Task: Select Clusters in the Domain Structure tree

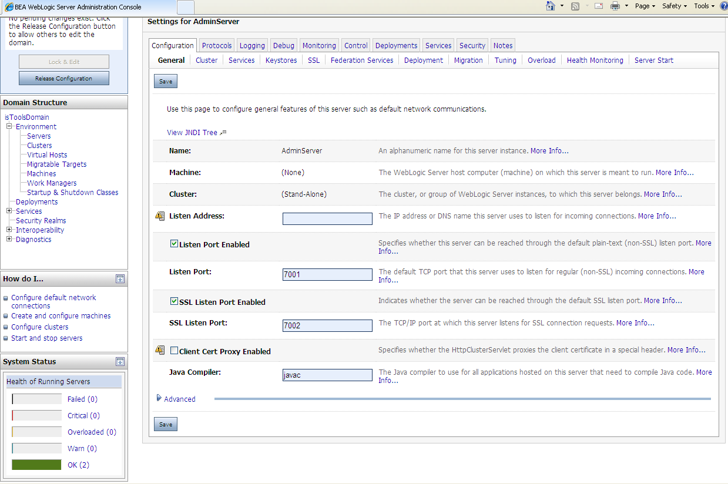Action: pyautogui.click(x=39, y=145)
